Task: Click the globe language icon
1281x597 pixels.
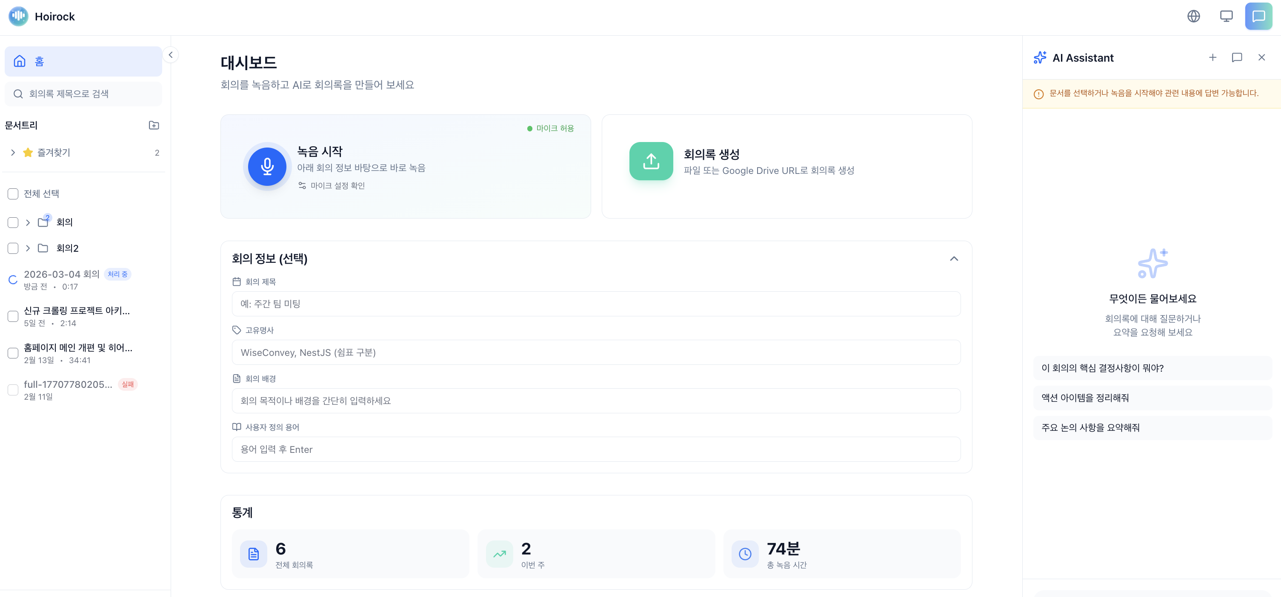Action: (x=1193, y=17)
